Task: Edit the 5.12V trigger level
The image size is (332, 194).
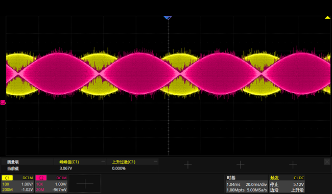Action: (x=299, y=184)
